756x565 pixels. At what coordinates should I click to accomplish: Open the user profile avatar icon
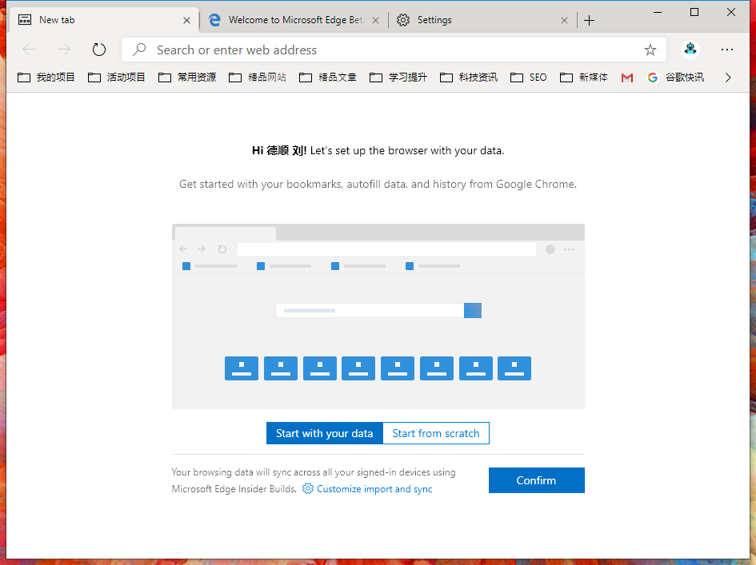click(690, 49)
